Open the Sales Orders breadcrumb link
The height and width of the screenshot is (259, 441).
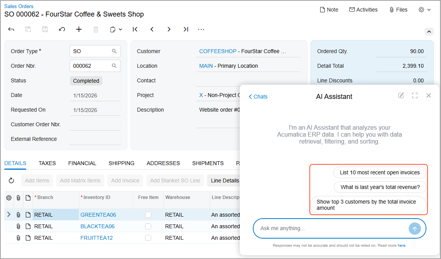point(19,6)
